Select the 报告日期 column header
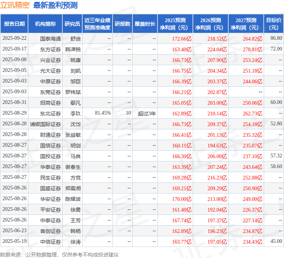The image size is (284, 258). (x=14, y=24)
